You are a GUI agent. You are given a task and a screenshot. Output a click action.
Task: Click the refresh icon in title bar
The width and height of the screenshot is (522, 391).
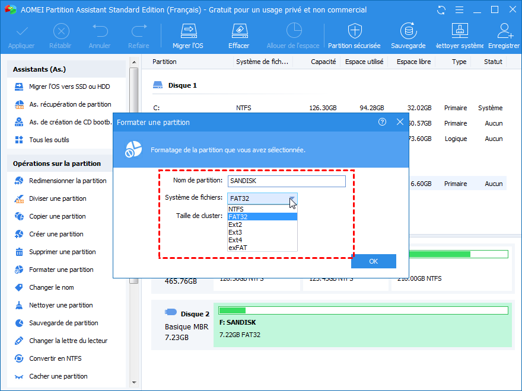(x=441, y=10)
